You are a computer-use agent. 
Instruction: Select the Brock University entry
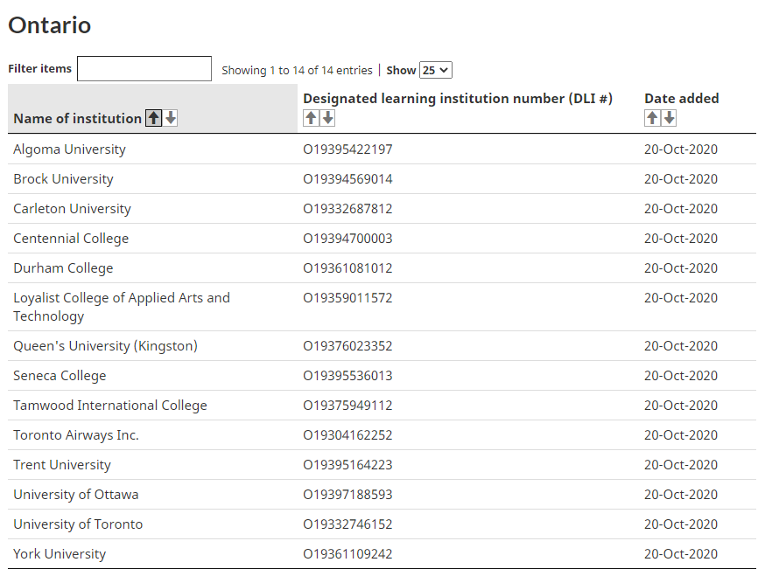(x=63, y=179)
